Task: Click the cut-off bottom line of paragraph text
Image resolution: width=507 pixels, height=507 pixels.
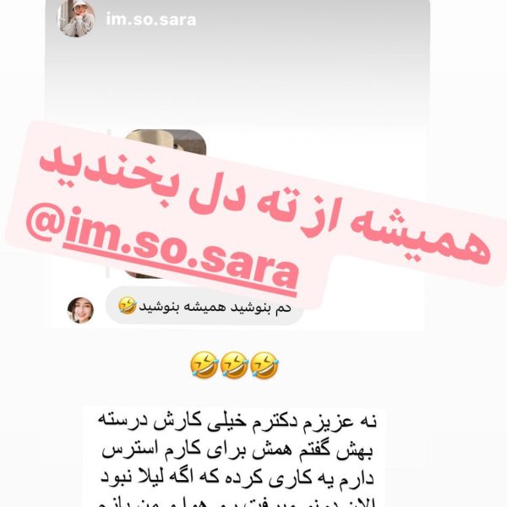Action: tap(236, 503)
